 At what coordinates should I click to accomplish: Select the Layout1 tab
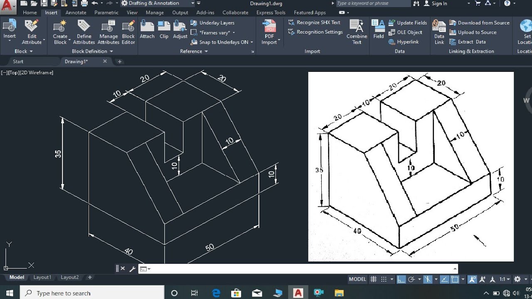[x=42, y=277]
